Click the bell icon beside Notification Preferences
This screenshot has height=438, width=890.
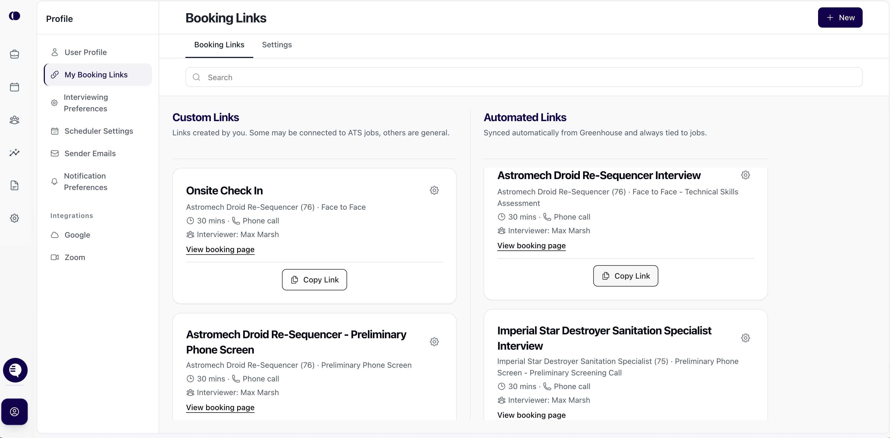coord(54,181)
